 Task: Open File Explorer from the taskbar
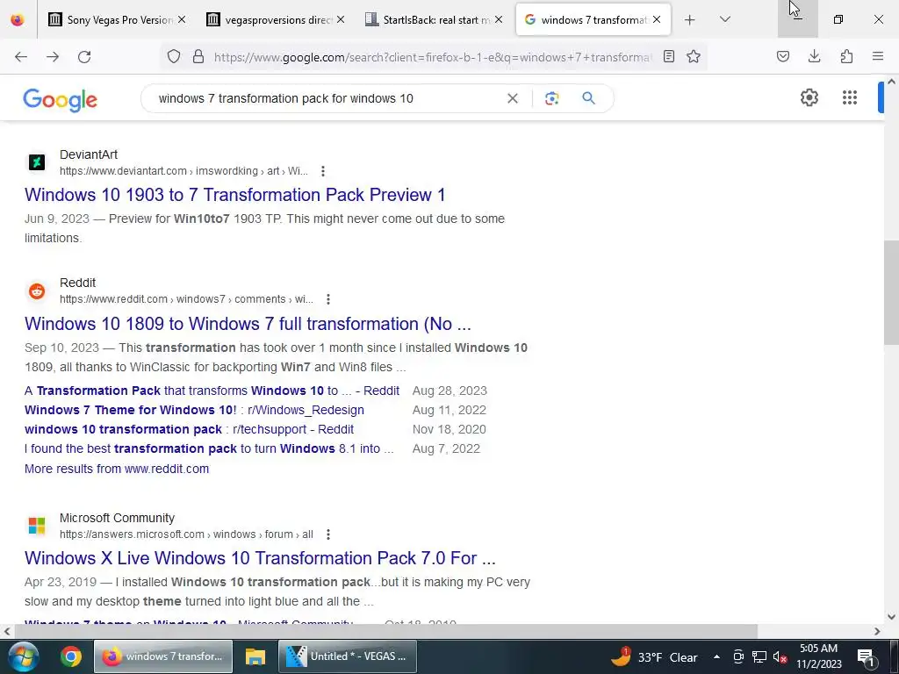[255, 656]
